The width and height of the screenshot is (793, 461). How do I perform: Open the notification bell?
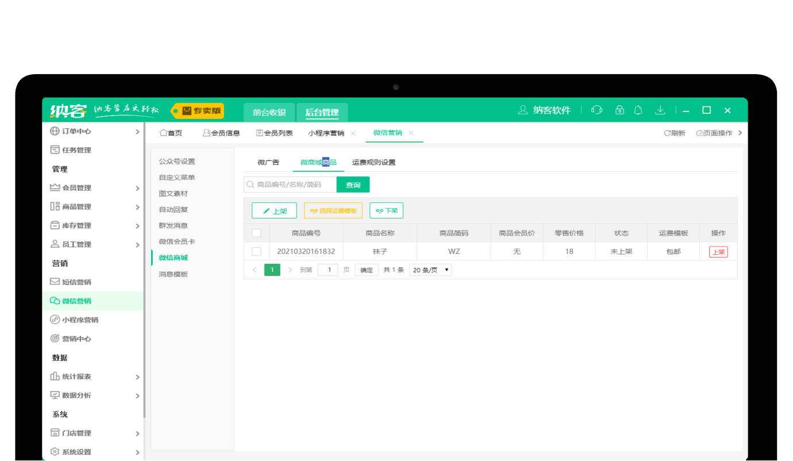(638, 110)
